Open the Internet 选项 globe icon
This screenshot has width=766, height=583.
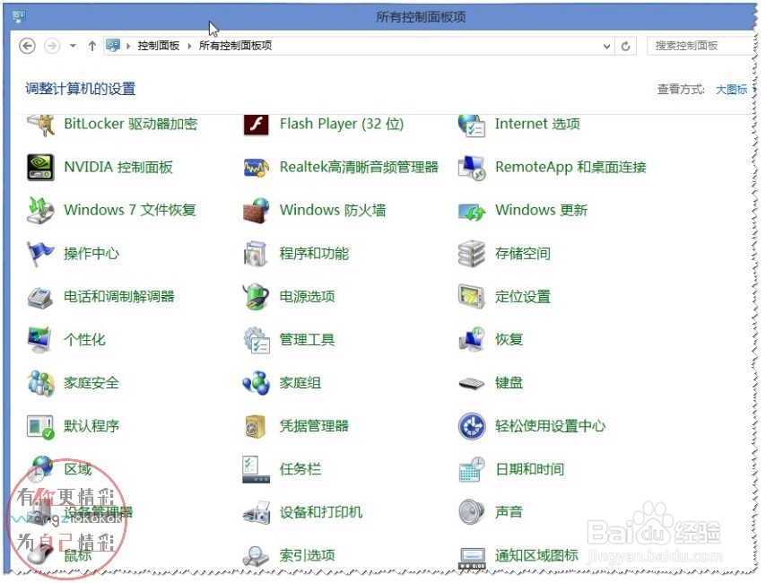click(x=472, y=125)
